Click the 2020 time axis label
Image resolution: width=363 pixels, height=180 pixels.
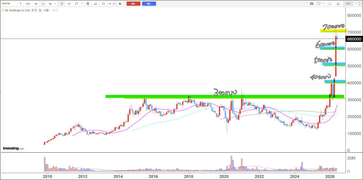[224, 177]
